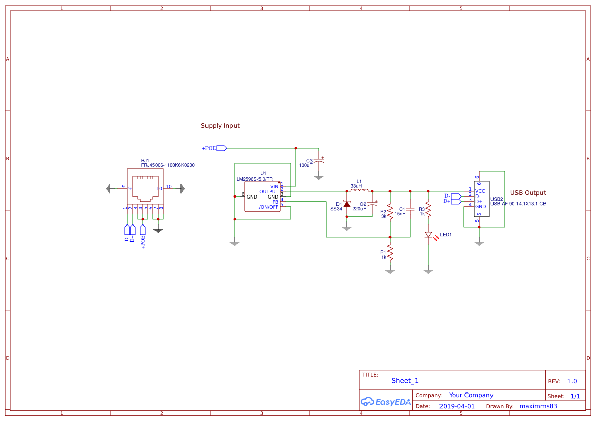The image size is (596, 421).
Task: Click the Supply Input text label
Action: [220, 125]
